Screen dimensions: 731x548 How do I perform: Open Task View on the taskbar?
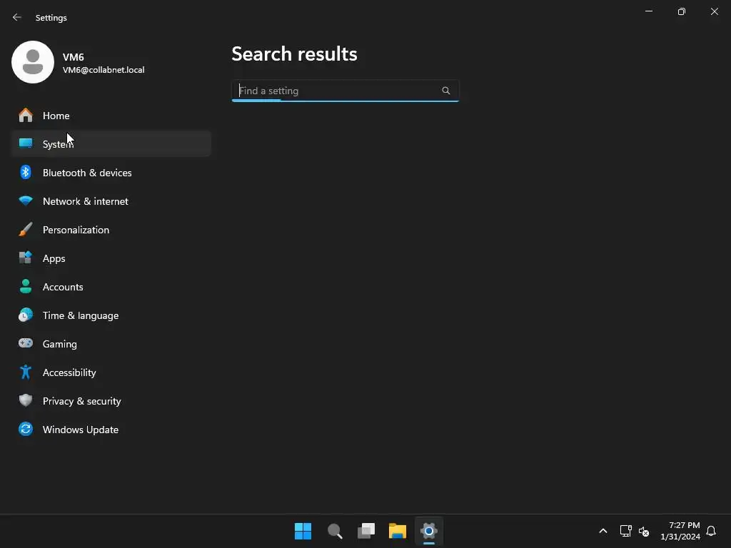(366, 531)
